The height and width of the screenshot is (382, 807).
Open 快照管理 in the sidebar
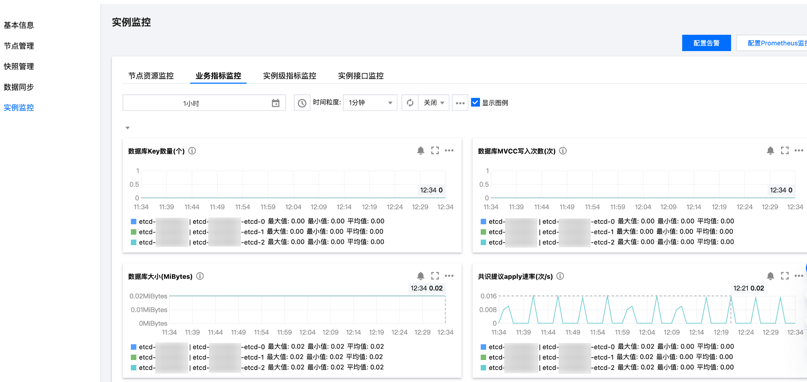coord(19,67)
